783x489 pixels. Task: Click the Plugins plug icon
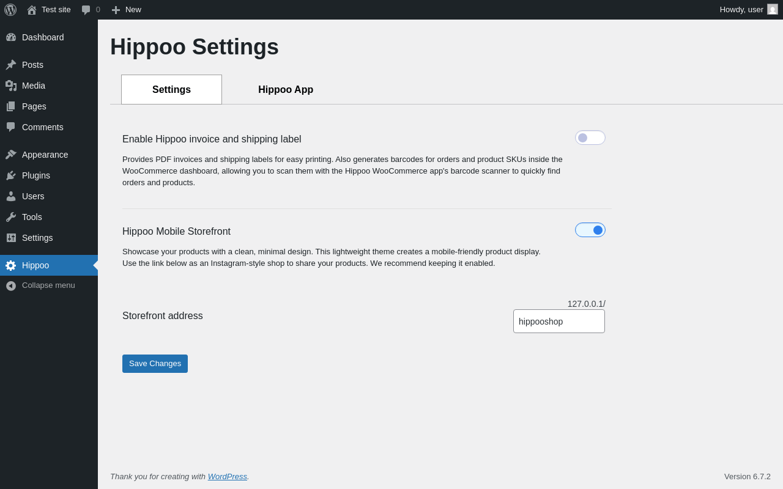[11, 175]
